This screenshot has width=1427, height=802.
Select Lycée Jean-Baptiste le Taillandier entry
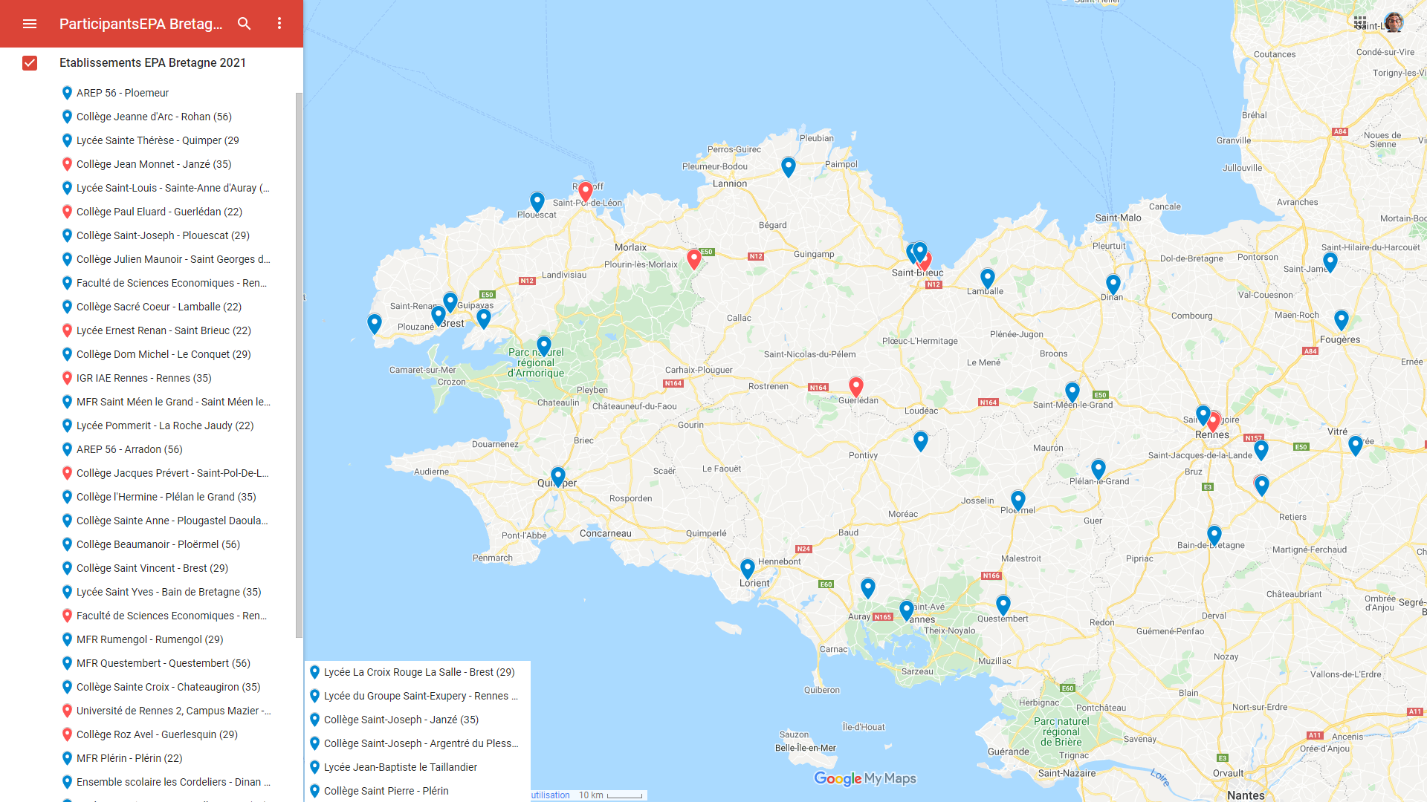click(x=400, y=767)
